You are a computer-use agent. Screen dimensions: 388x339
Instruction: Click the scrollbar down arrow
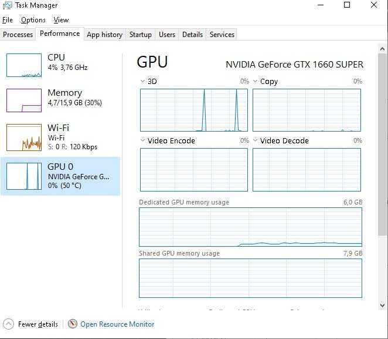point(382,306)
